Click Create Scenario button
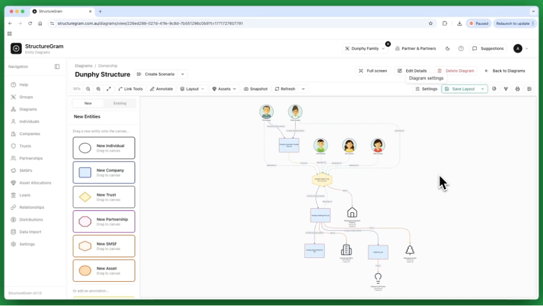This screenshot has height=306, width=543. (x=156, y=74)
